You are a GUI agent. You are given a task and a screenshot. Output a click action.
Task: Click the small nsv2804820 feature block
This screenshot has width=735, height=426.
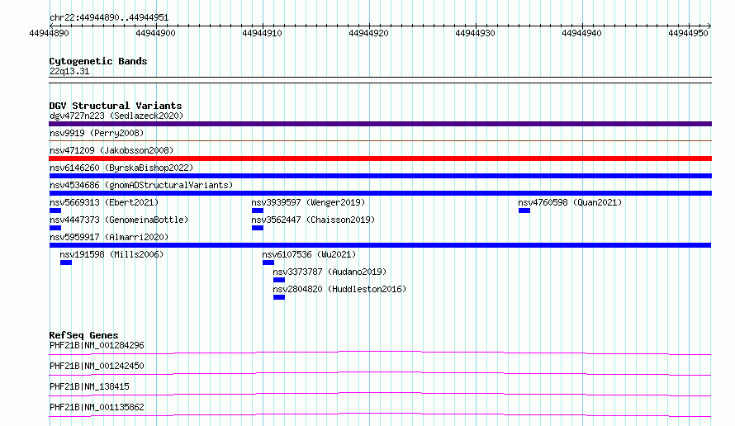[x=279, y=297]
